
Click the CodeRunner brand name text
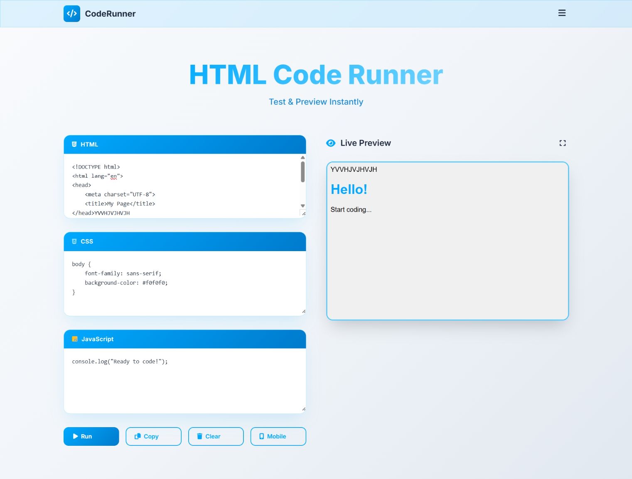pyautogui.click(x=110, y=14)
